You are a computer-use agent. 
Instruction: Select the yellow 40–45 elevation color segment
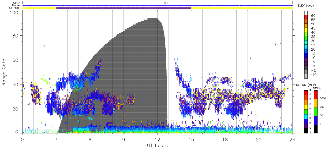pyautogui.click(x=306, y=30)
